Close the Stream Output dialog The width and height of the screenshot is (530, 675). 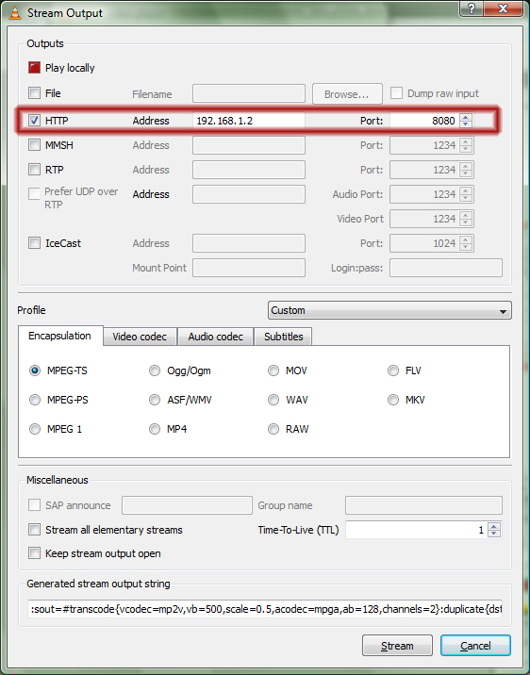tap(503, 8)
